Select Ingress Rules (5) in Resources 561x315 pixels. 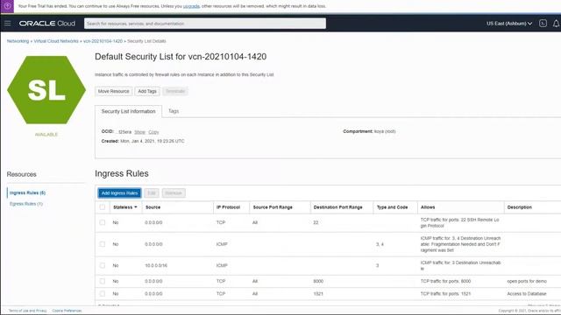(27, 192)
